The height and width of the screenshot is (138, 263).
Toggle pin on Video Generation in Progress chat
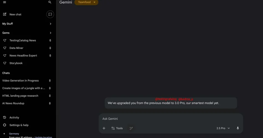[50, 81]
